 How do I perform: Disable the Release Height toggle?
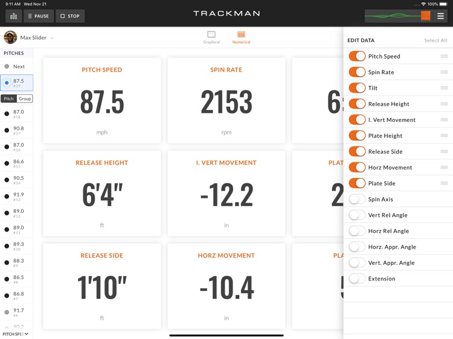click(x=357, y=104)
